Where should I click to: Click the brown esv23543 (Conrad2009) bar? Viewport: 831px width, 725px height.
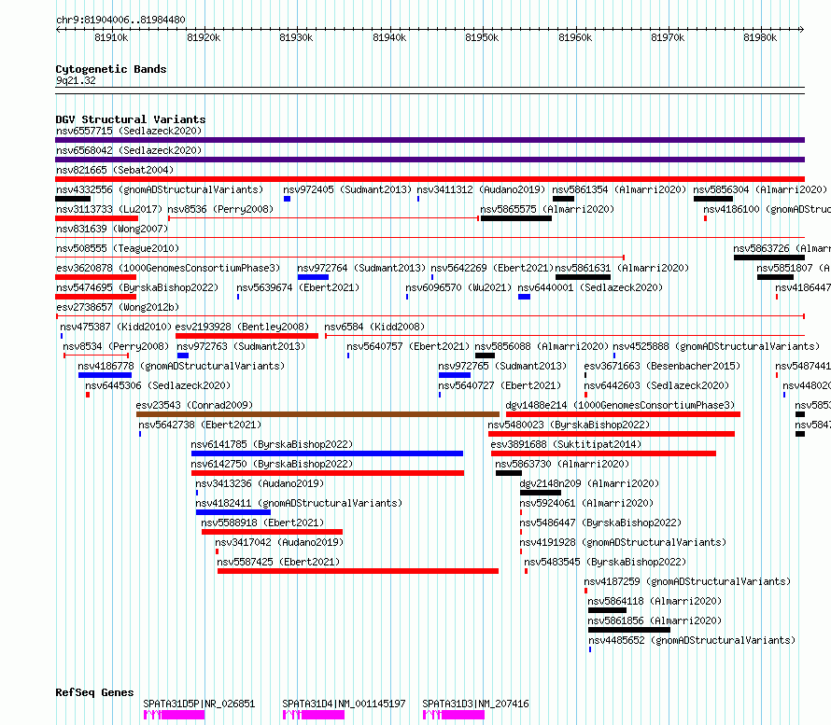click(x=318, y=414)
